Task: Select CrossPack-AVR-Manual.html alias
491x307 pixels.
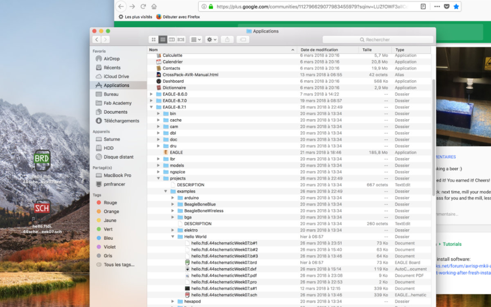Action: pyautogui.click(x=289, y=75)
